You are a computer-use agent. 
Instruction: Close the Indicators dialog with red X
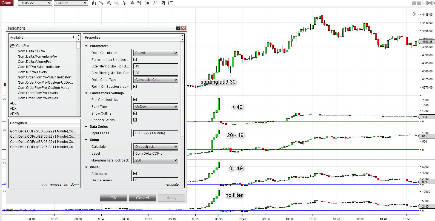point(184,28)
